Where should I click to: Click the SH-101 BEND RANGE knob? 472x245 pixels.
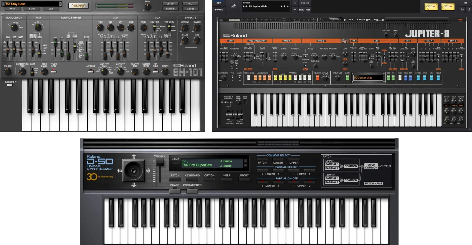pos(44,71)
